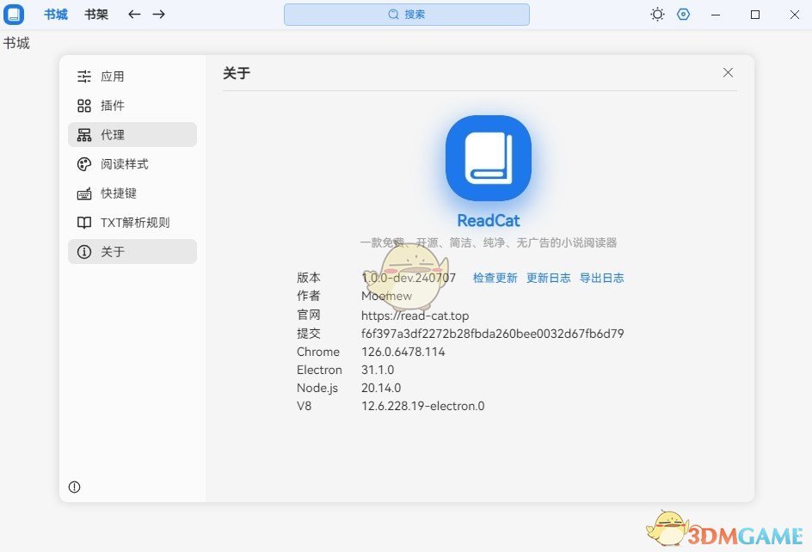Open the 插件 plugins settings via puzzle icon
Image resolution: width=812 pixels, height=552 pixels.
coord(84,105)
